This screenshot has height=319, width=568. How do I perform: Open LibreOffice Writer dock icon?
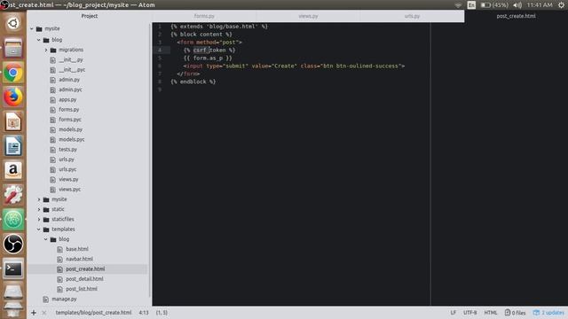coord(13,146)
